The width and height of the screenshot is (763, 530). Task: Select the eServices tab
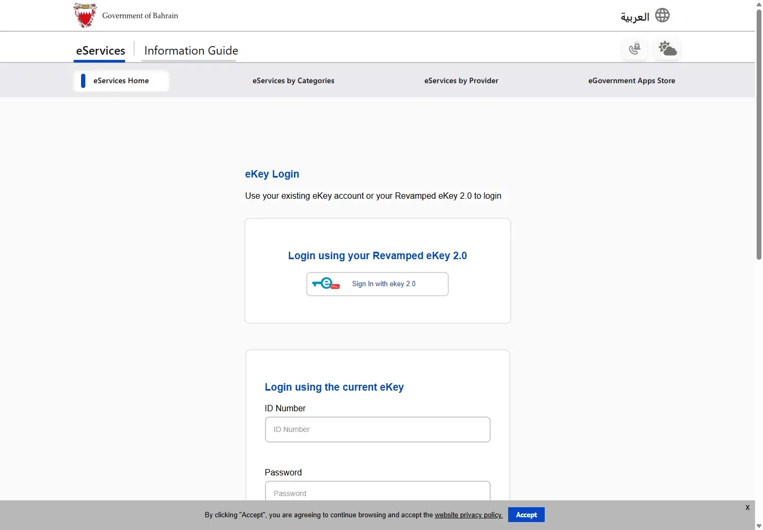[x=100, y=50]
